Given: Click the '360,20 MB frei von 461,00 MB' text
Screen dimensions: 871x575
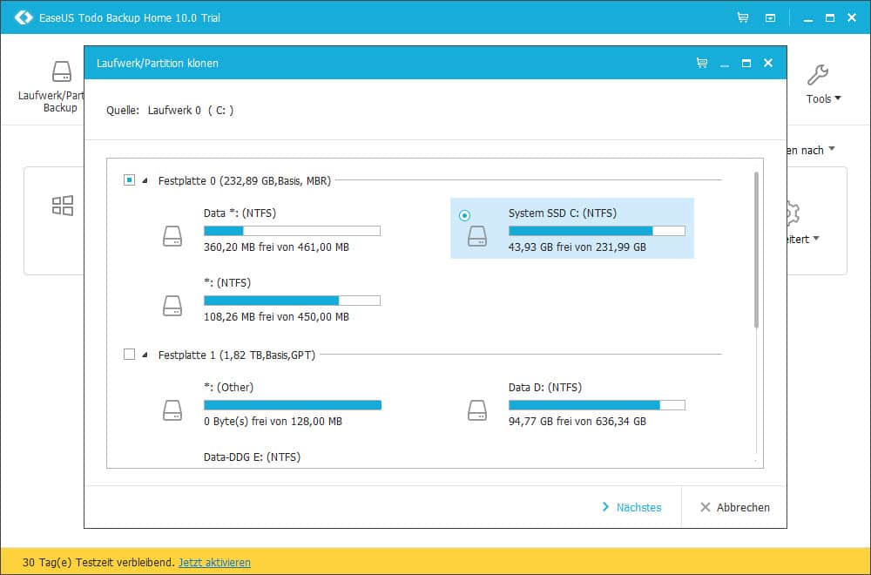Looking at the screenshot, I should point(277,247).
